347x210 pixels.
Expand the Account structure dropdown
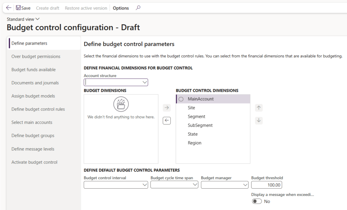point(145,82)
